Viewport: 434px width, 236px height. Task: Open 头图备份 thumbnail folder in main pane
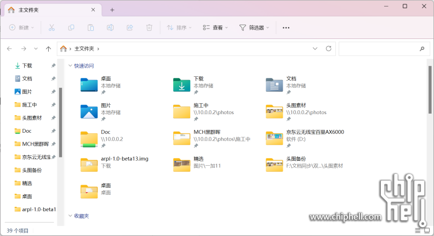pos(275,165)
